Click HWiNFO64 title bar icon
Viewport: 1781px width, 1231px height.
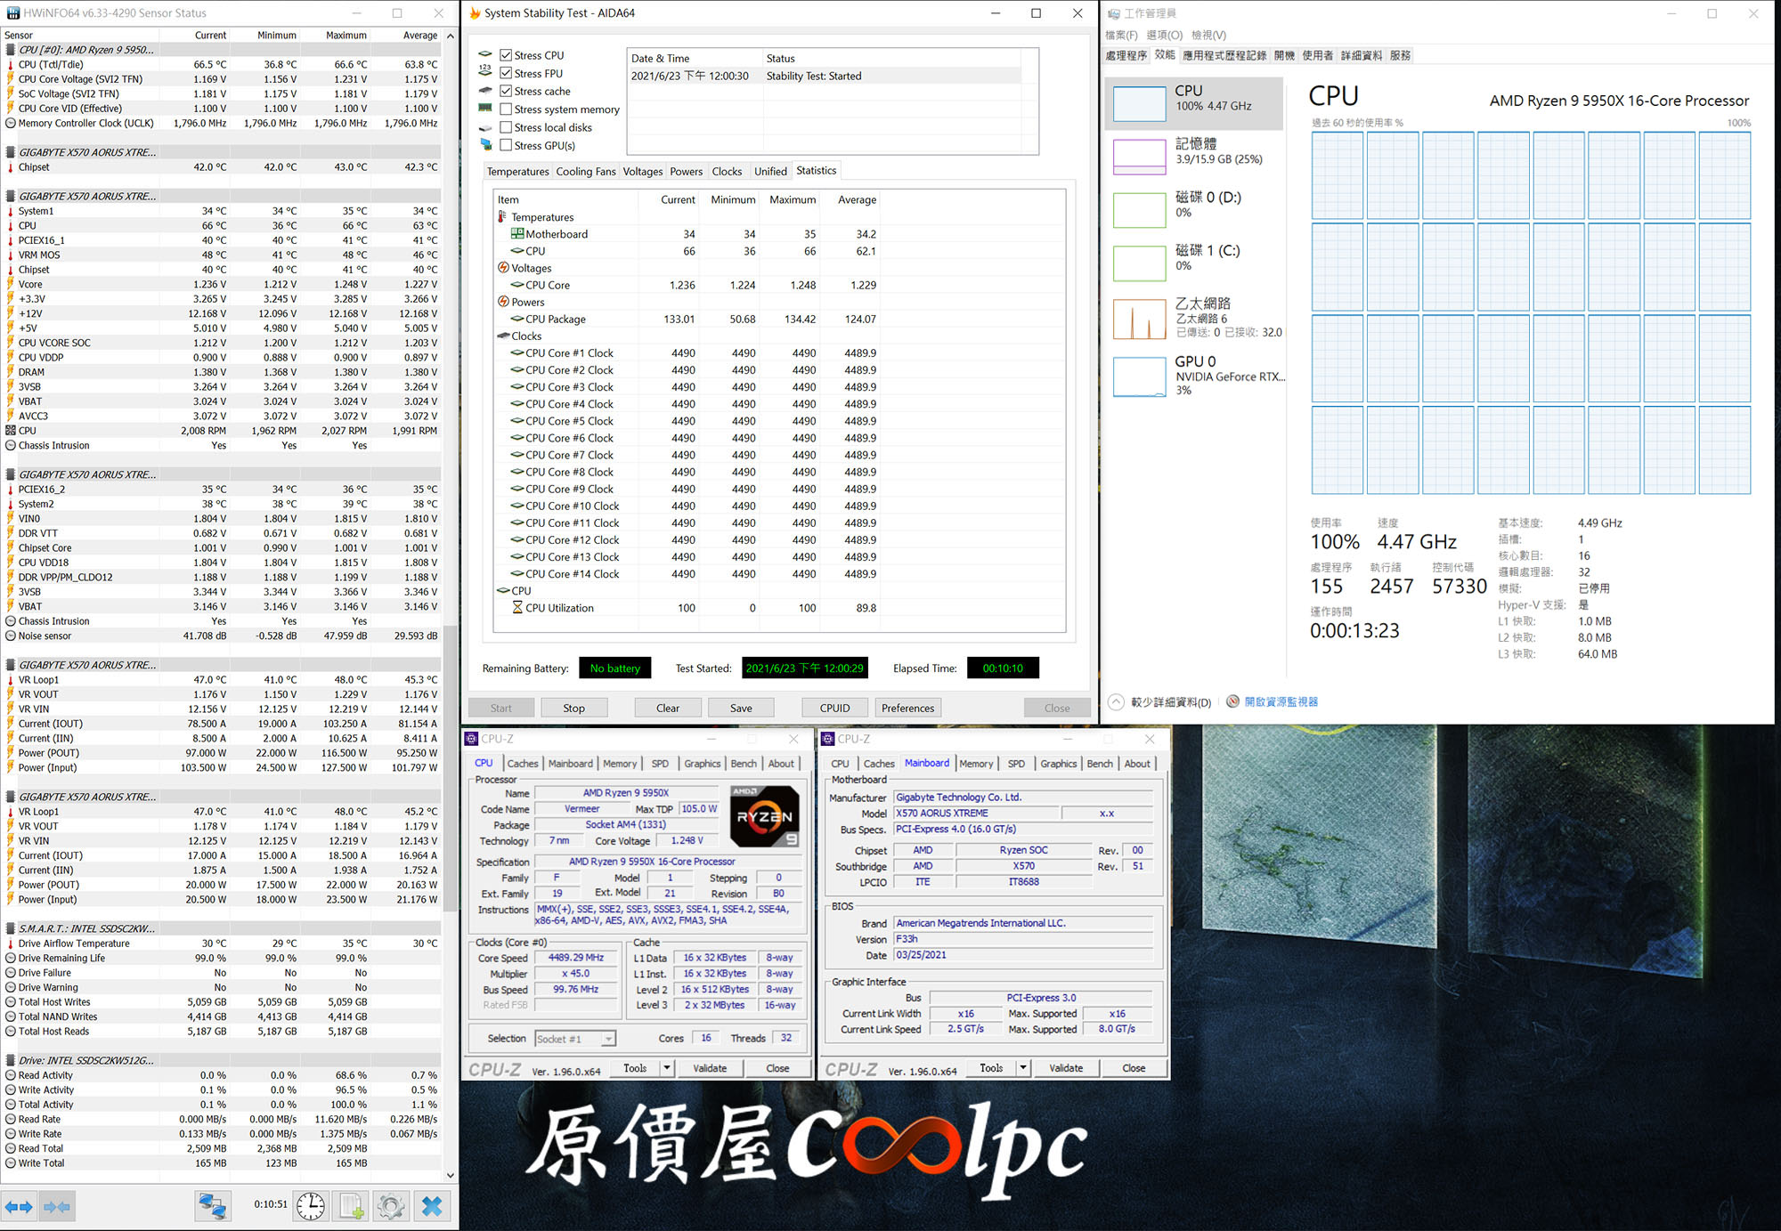(x=12, y=12)
